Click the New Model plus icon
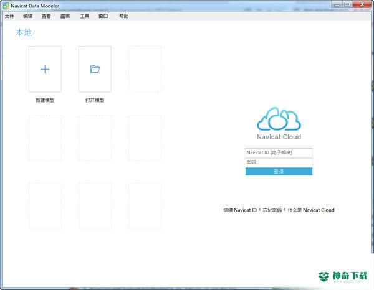The height and width of the screenshot is (290, 374). [45, 70]
